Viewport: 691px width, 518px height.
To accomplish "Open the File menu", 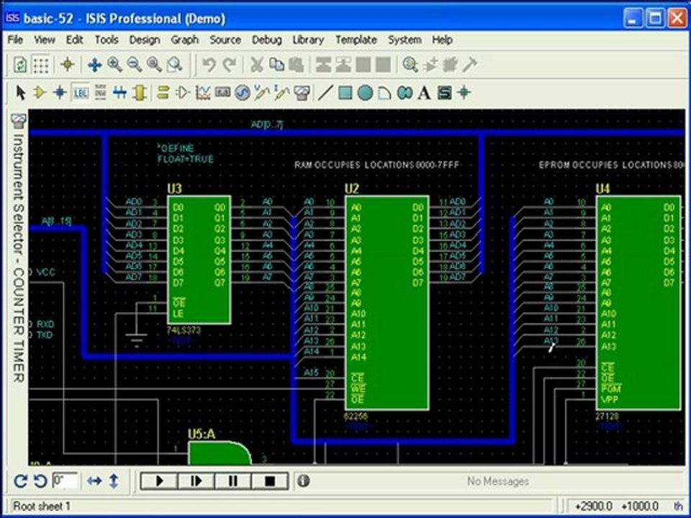I will point(15,40).
